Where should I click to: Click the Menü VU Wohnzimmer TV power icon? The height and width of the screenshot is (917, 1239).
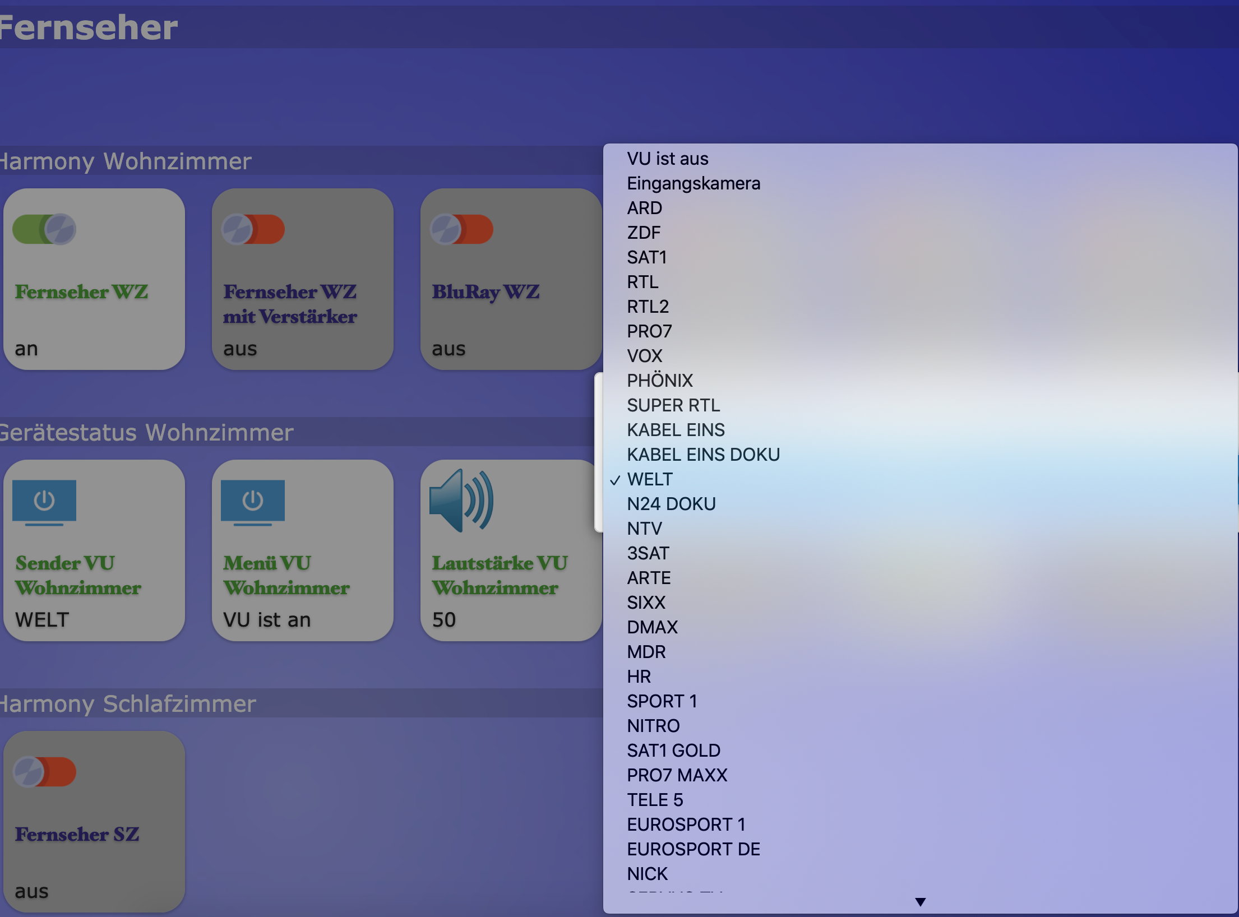(253, 503)
